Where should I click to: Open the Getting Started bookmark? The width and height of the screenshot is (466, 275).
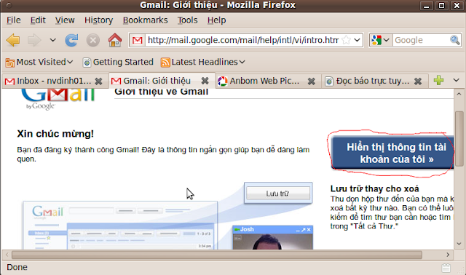coord(118,62)
